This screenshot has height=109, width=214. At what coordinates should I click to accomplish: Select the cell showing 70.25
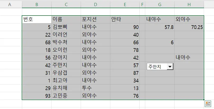(x=189, y=27)
